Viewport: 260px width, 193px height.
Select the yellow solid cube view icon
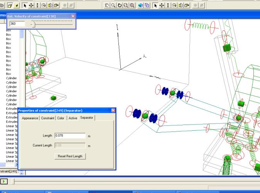tap(17, 6)
